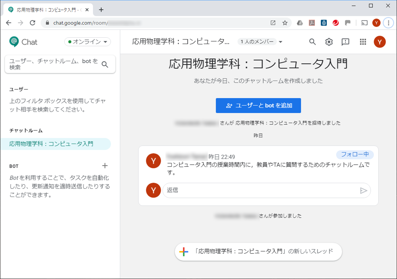Click the 昨日 date separator
Image resolution: width=397 pixels, height=279 pixels.
coord(258,135)
